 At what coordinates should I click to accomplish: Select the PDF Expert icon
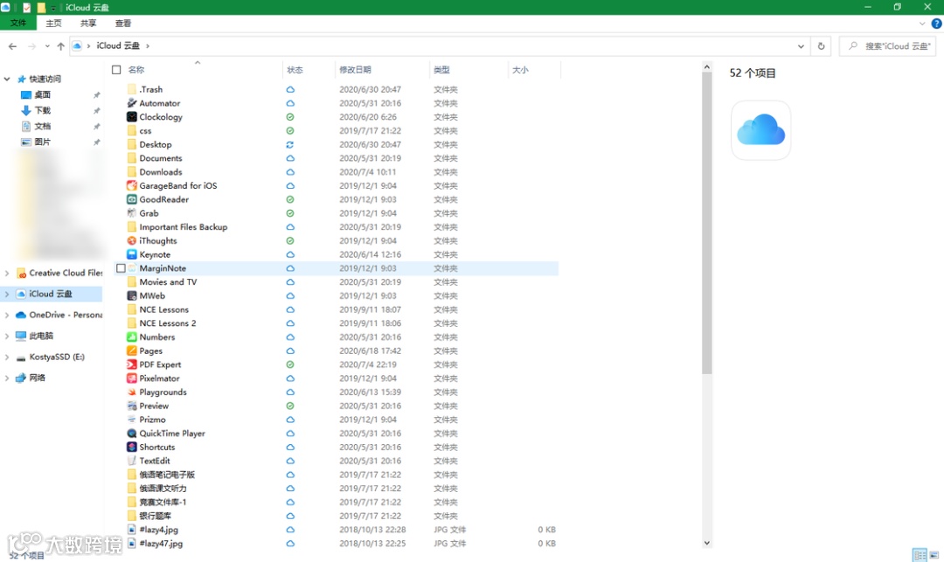tap(132, 364)
